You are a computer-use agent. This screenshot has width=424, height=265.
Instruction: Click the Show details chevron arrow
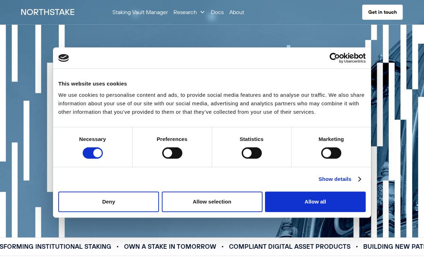[359, 179]
